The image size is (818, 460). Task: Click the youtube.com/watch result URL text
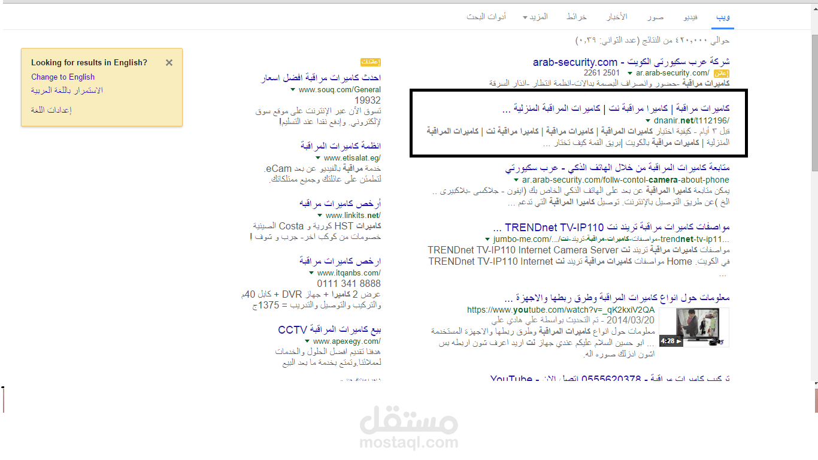click(561, 310)
